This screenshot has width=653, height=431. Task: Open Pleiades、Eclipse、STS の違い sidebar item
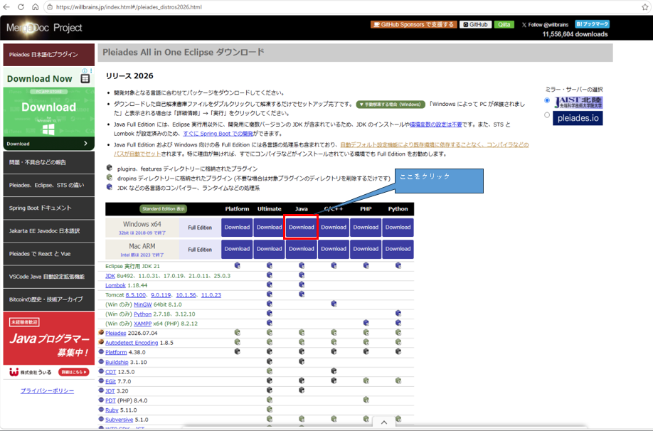point(48,186)
